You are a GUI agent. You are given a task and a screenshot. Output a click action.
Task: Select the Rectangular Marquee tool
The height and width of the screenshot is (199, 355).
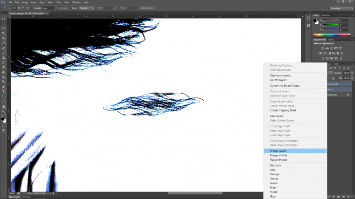click(x=3, y=23)
